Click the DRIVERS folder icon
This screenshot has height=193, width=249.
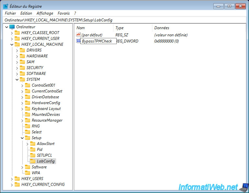click(22, 50)
